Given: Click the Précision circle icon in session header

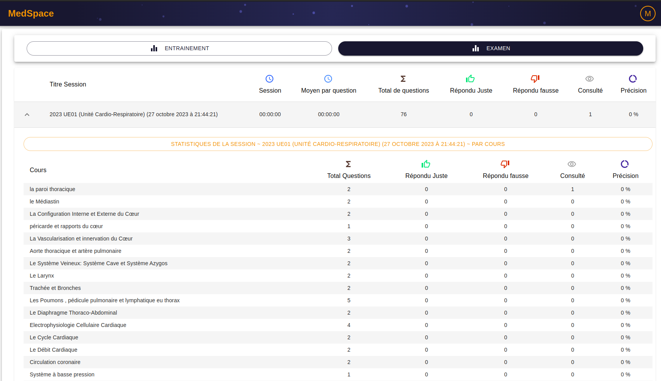Looking at the screenshot, I should pos(633,79).
